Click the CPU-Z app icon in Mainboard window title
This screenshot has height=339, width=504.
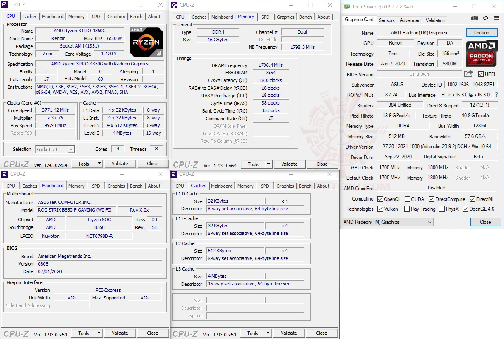click(x=5, y=174)
